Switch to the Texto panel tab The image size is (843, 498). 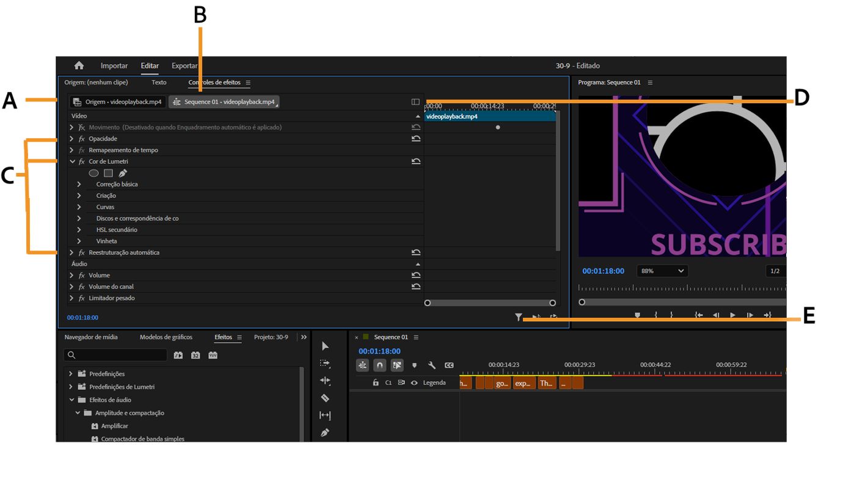click(159, 82)
